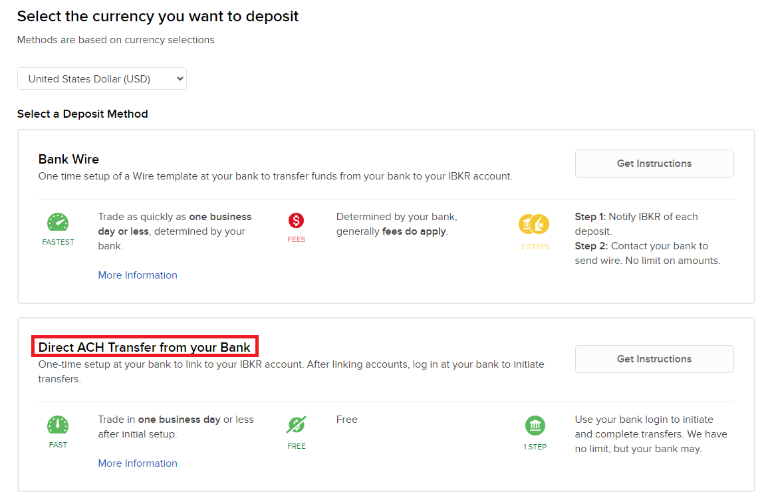Click Get Instructions for Direct ACH Transfer
The width and height of the screenshot is (766, 498).
[654, 359]
